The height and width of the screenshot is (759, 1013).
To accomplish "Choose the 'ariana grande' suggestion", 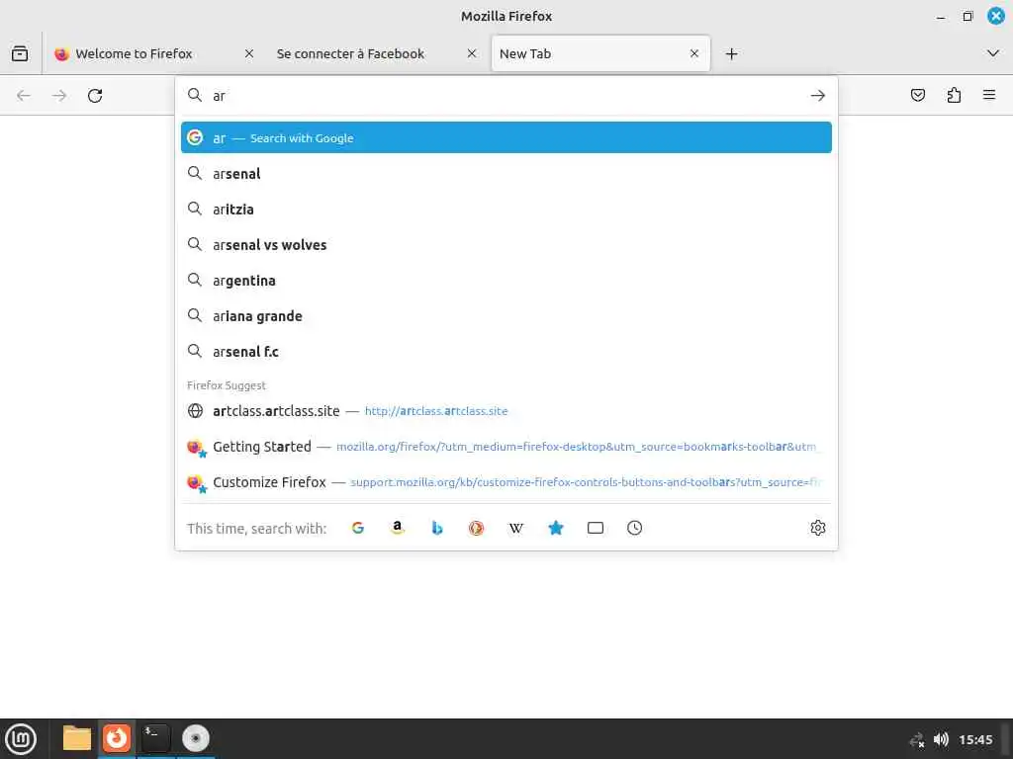I will [x=506, y=315].
